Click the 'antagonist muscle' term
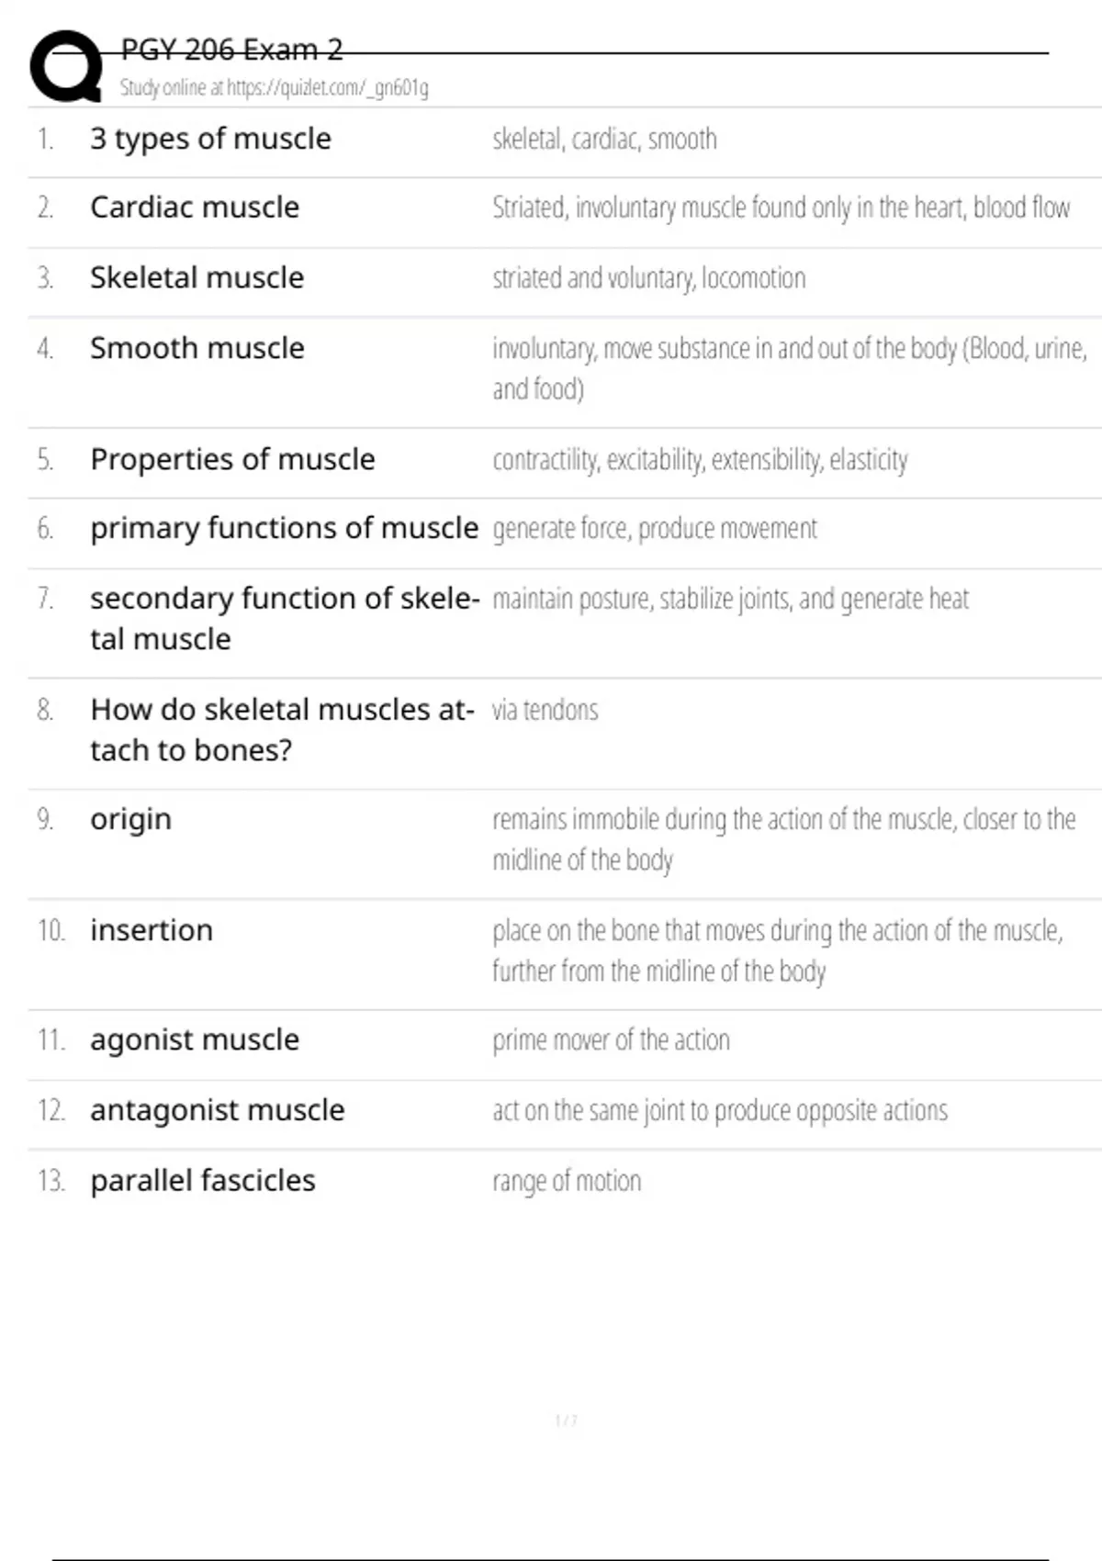The image size is (1102, 1561). [218, 1110]
